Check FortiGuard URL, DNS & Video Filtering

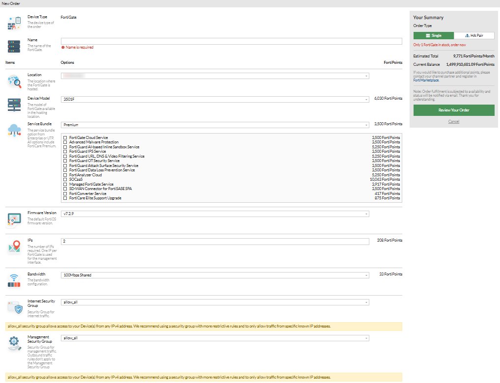(x=65, y=156)
